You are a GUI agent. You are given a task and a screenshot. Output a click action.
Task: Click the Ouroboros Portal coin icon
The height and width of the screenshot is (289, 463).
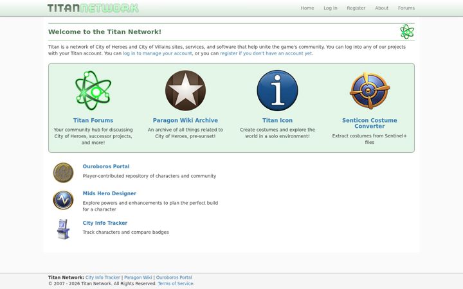click(x=63, y=173)
